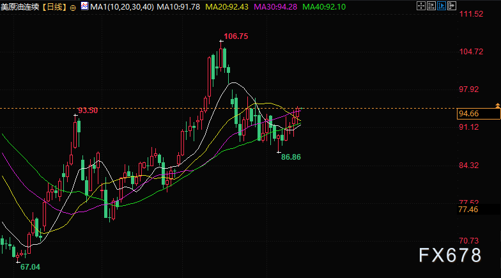Viewport: 501px width, 278px height.
Task: Toggle the blue highlighted axis play icon
Action: click(x=441, y=6)
